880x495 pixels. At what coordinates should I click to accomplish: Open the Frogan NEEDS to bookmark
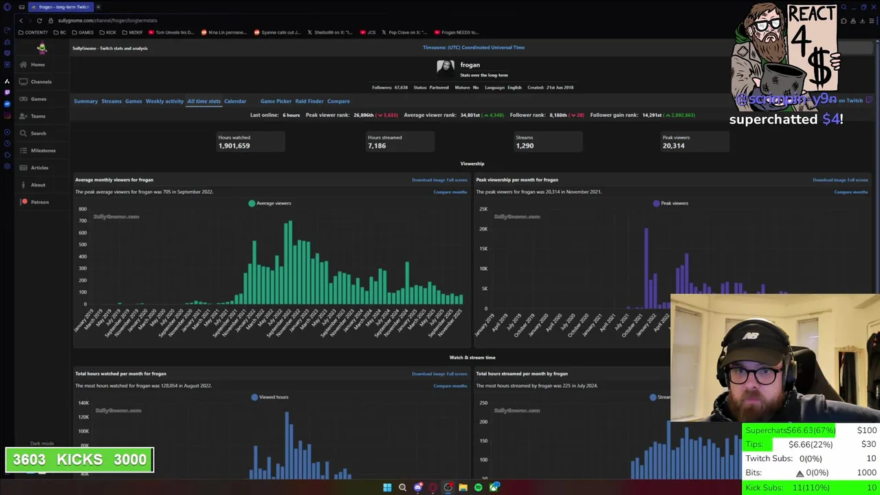click(456, 32)
